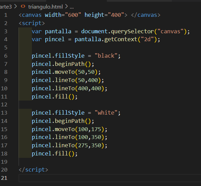Click the "white" fillStyle value
The height and width of the screenshot is (186, 201).
pyautogui.click(x=106, y=113)
